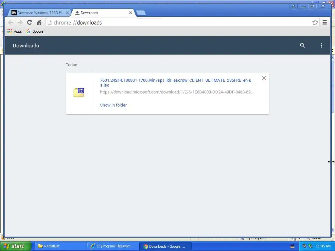This screenshot has width=335, height=251.
Task: Click the Downloads page title
Action: [x=26, y=45]
